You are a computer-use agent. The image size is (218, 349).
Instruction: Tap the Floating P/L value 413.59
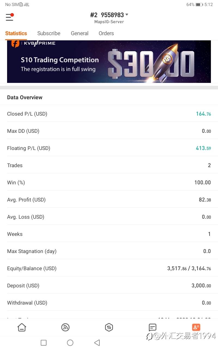point(203,148)
